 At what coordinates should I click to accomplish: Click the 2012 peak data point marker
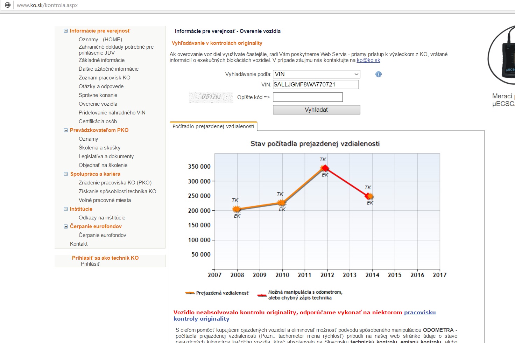click(x=325, y=168)
